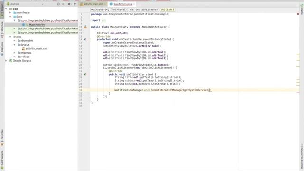Collapse the app module node
Image resolution: width=304 pixels, height=171 pixels.
[6, 9]
